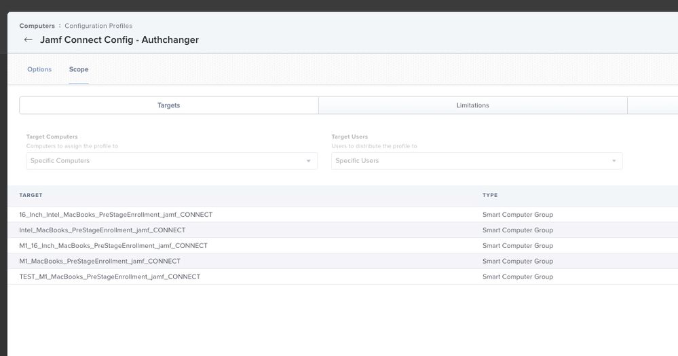Image resolution: width=678 pixels, height=356 pixels.
Task: Click the back arrow beside the profile title
Action: [x=28, y=40]
